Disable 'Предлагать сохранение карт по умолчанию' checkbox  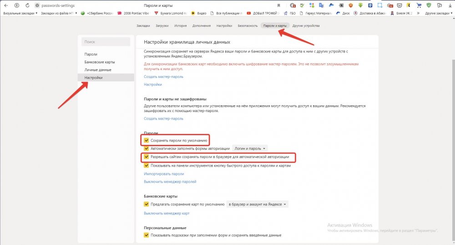point(147,204)
